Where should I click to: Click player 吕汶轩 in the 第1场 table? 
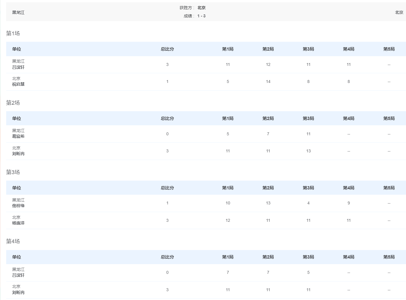(18, 67)
